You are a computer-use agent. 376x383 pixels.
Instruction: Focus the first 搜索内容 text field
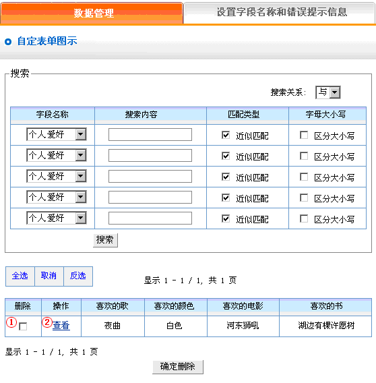(150, 135)
